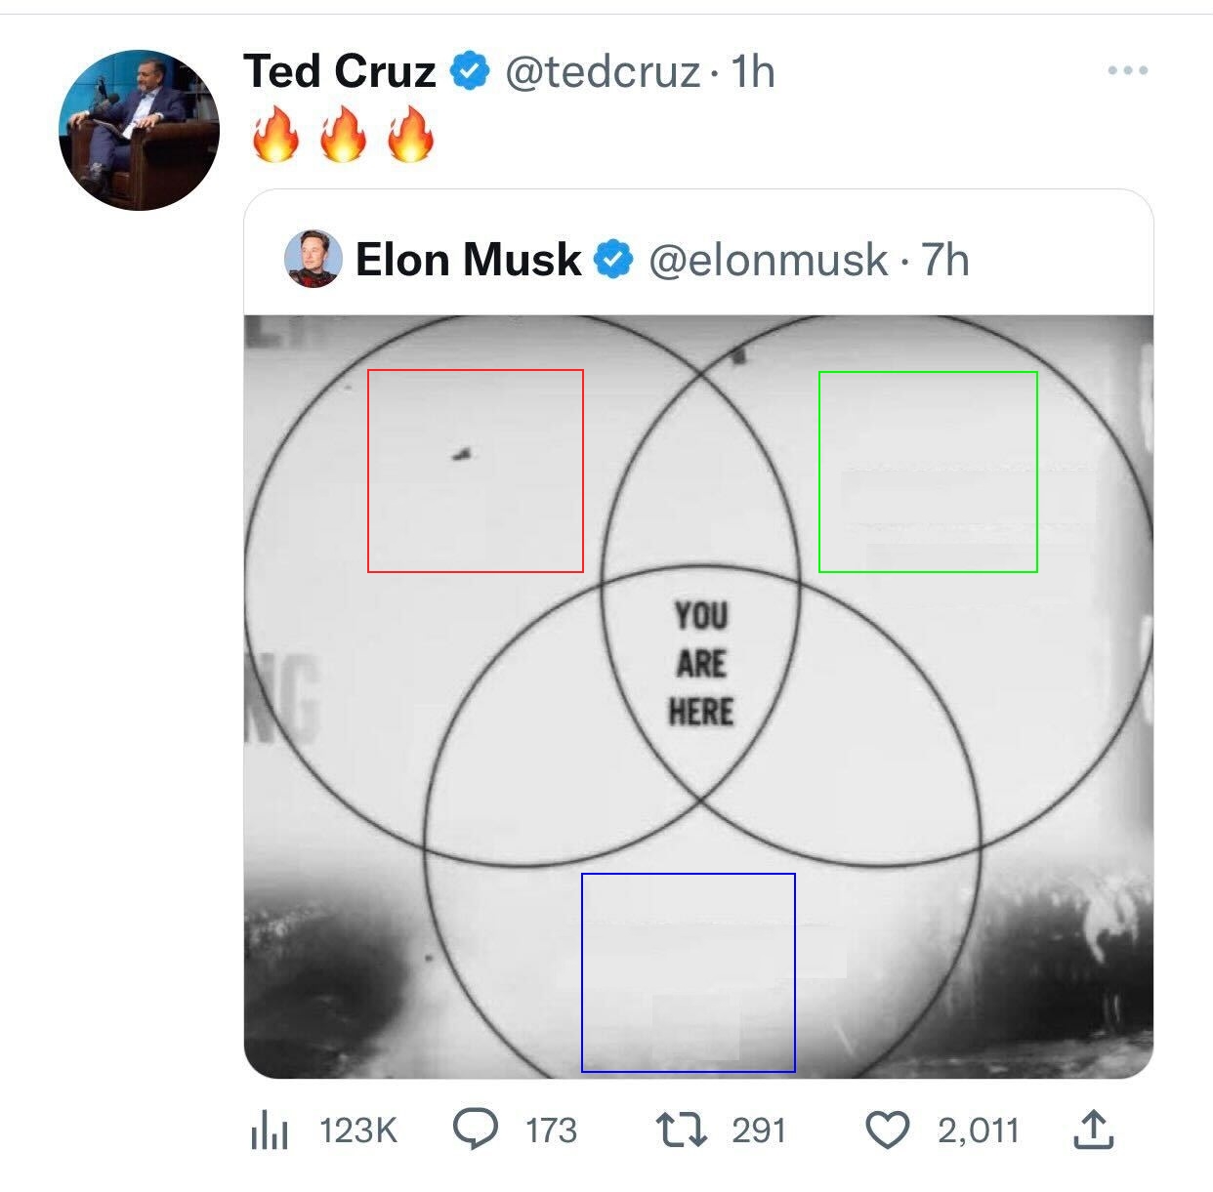Click the 2,011 likes count
The height and width of the screenshot is (1192, 1213).
coord(978,1130)
